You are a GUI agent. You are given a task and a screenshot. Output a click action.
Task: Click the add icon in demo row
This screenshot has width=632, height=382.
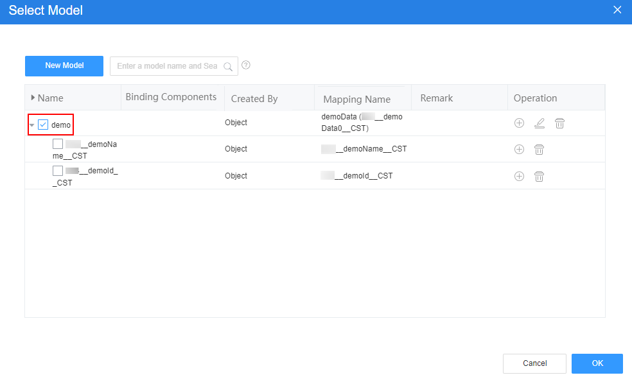click(x=519, y=123)
